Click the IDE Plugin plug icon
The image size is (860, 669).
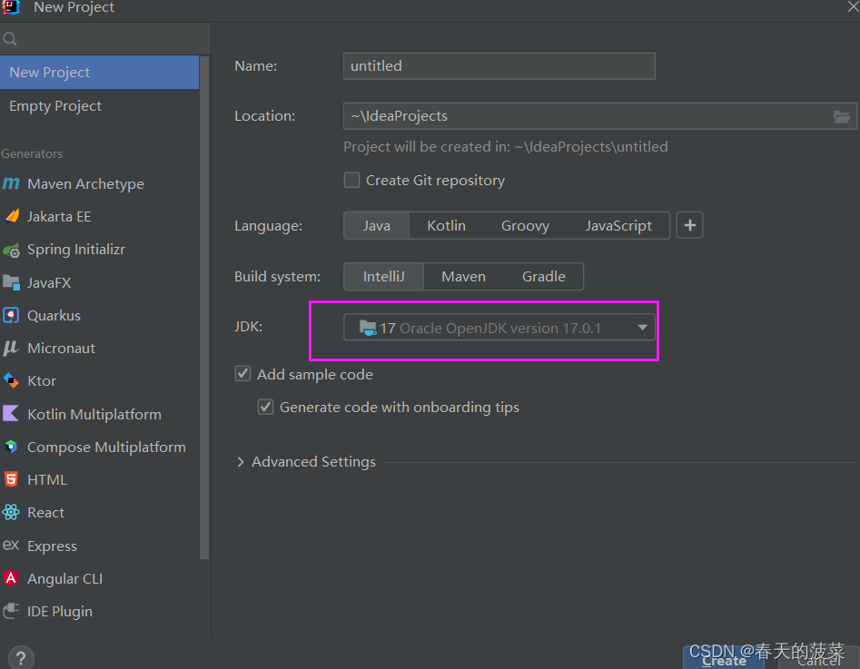tap(11, 611)
